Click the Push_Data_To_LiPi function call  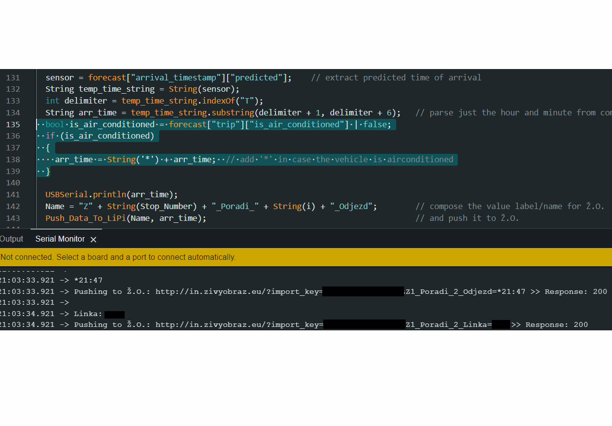coord(85,218)
